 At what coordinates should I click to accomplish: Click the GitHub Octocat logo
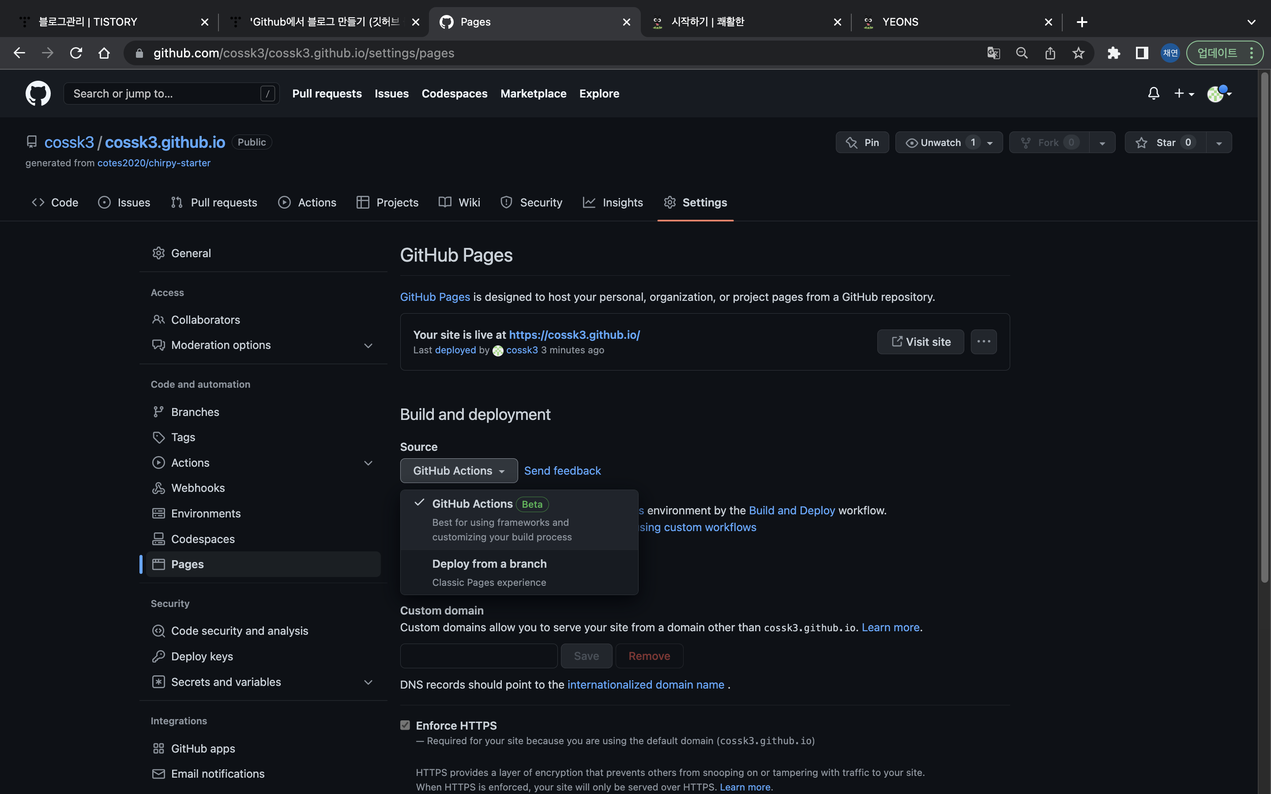38,94
